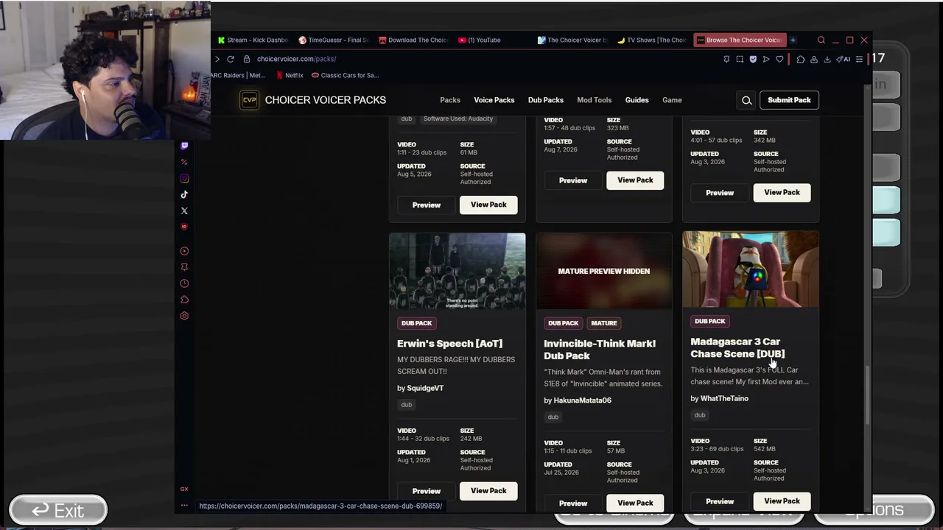943x530 pixels.
Task: Open the profile icon in the toolbar
Action: (814, 59)
